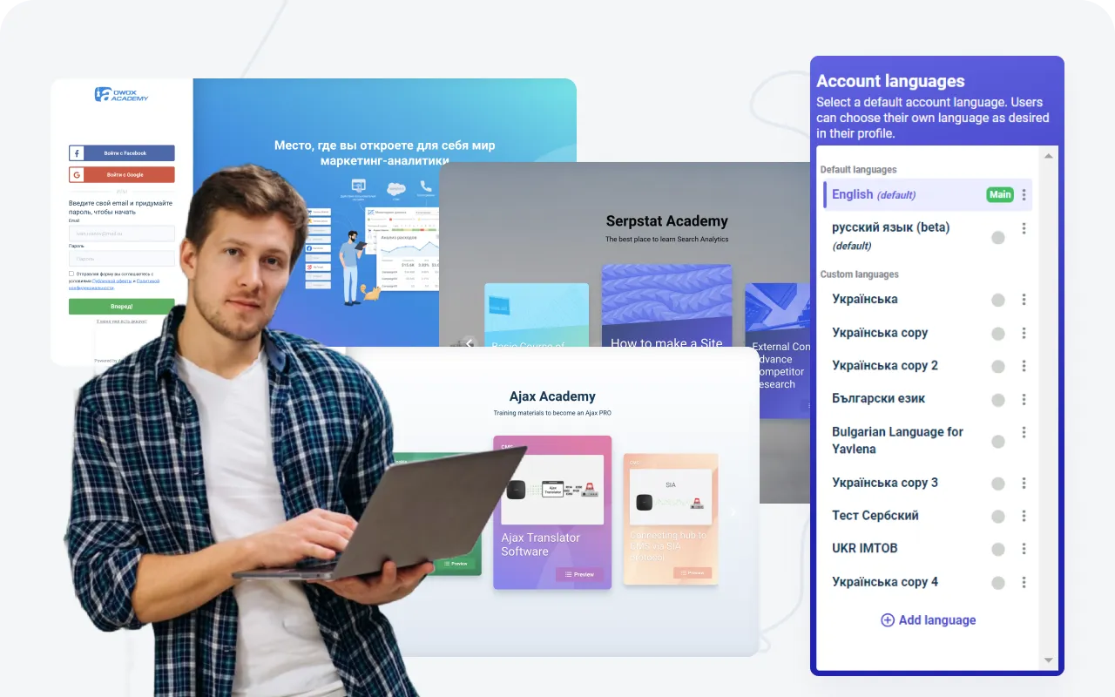1115x697 pixels.
Task: Click the green Вперед! button
Action: (121, 307)
